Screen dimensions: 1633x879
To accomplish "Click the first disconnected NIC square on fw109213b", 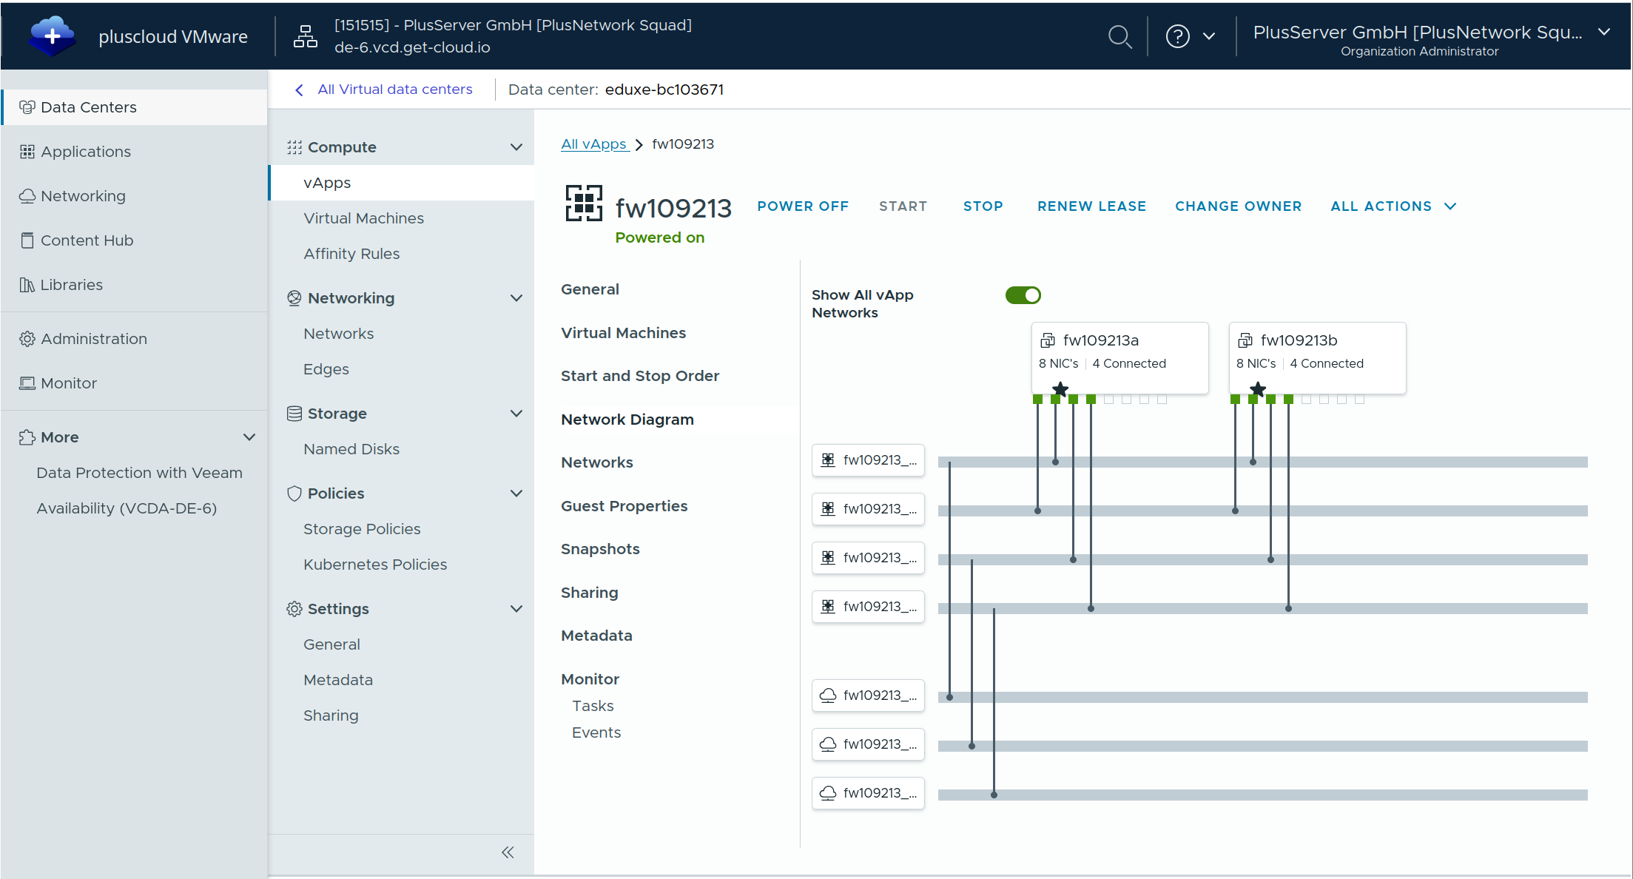I will tap(1307, 400).
